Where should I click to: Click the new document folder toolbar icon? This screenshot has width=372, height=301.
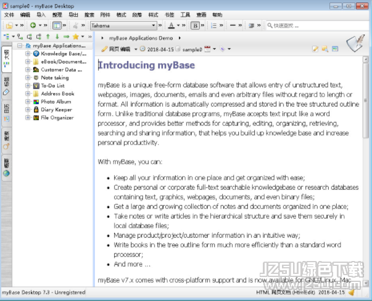coord(9,25)
